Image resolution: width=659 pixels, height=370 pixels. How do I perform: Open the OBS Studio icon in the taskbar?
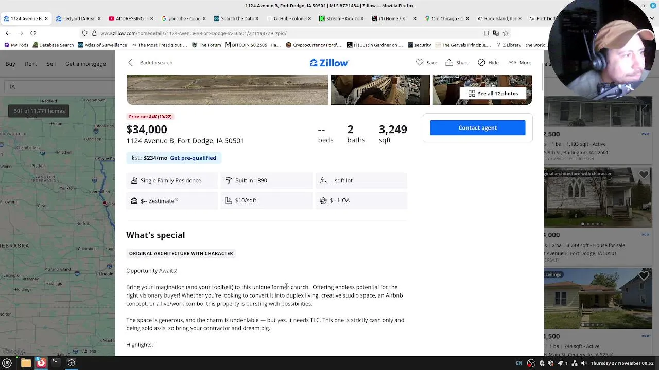72,363
